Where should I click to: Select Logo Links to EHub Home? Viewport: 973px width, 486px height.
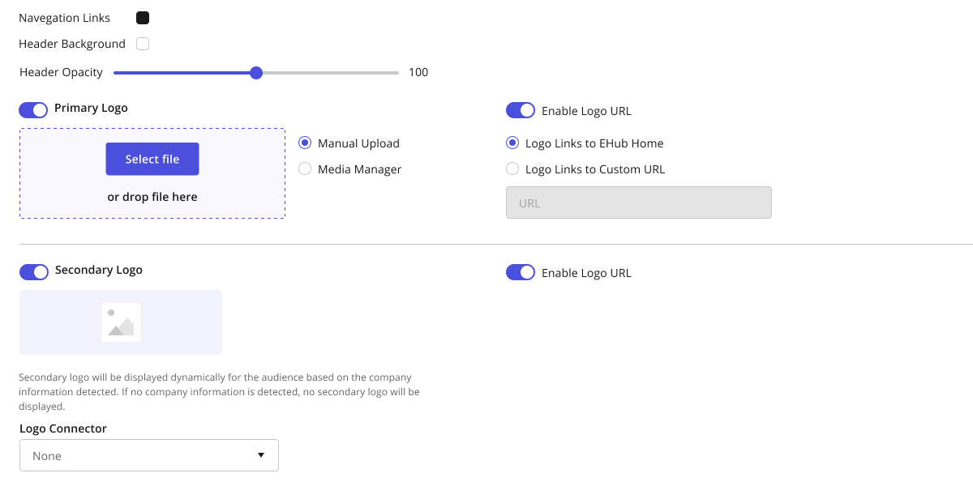[512, 143]
